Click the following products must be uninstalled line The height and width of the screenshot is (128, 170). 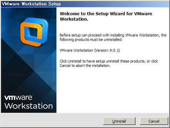(x=91, y=40)
